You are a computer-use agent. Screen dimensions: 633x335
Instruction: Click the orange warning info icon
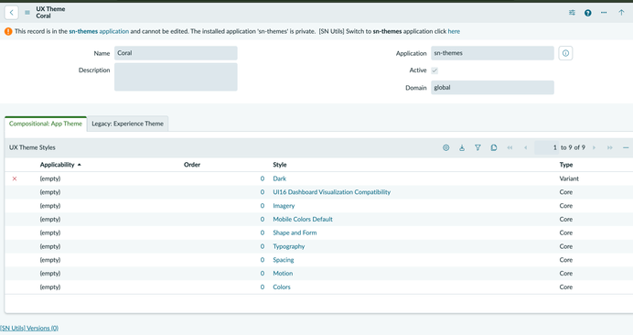tap(8, 31)
